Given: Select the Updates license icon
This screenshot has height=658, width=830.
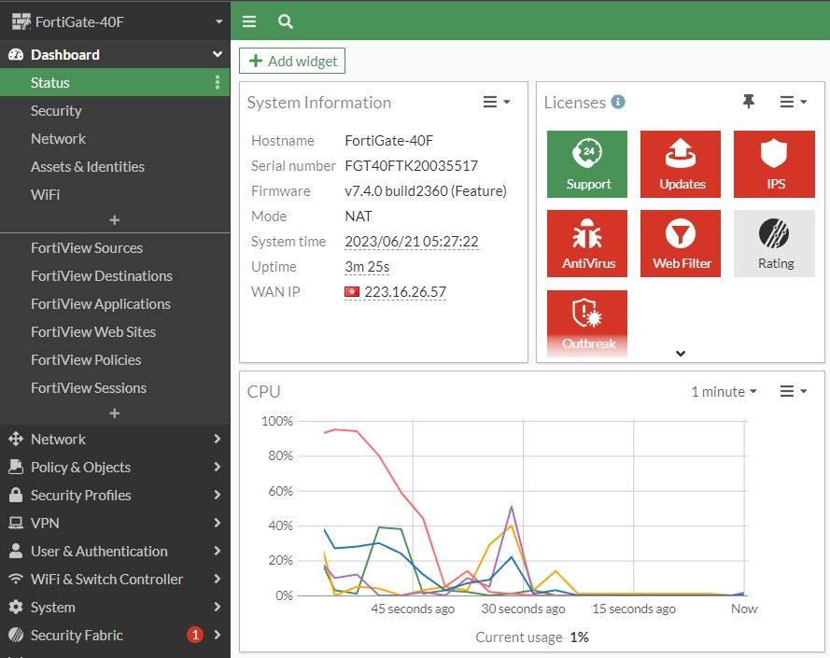Looking at the screenshot, I should tap(680, 164).
